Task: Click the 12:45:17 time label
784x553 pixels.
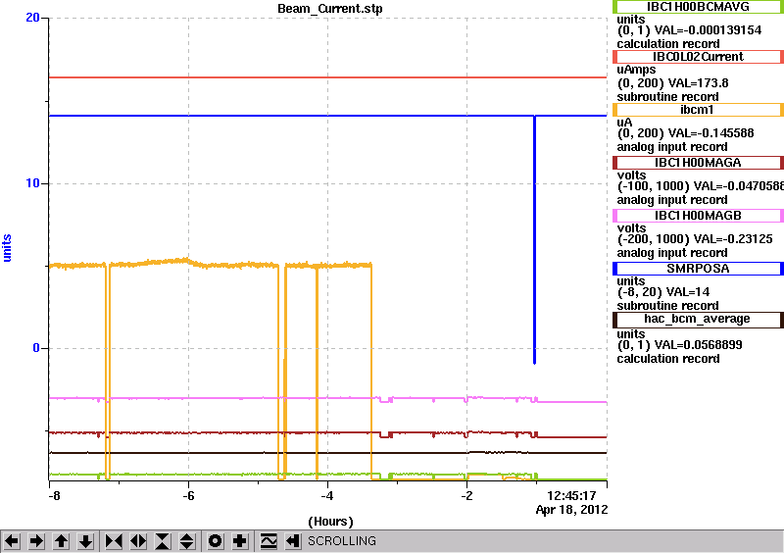Action: (571, 495)
